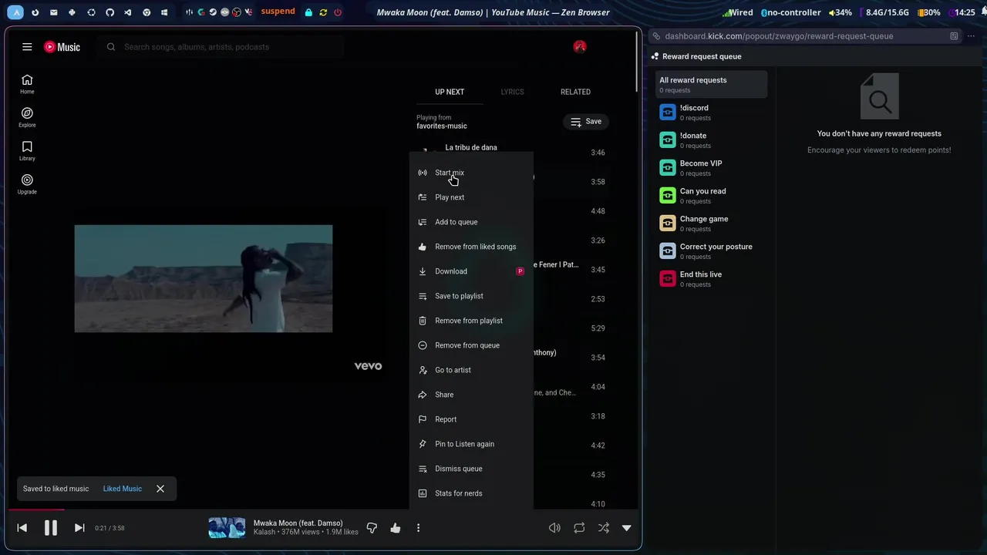987x555 pixels.
Task: Click the suspend button in top bar
Action: coord(278,12)
